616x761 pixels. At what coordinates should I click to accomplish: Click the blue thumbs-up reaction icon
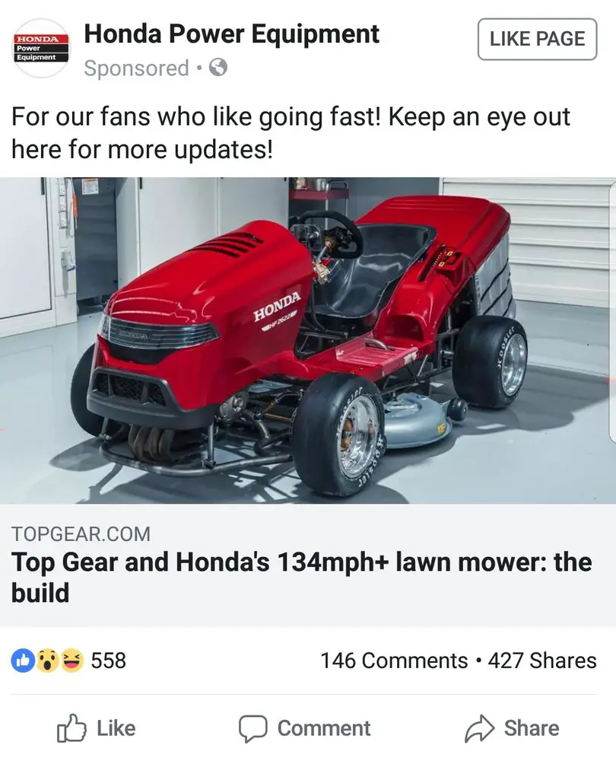(23, 661)
